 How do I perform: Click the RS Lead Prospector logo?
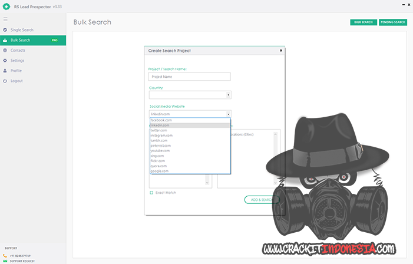coord(6,6)
